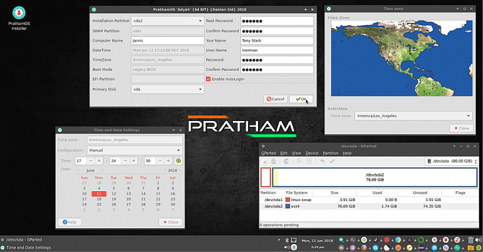This screenshot has width=483, height=252.
Task: Open the red PDF viewer taskbar icon
Action: (x=387, y=240)
